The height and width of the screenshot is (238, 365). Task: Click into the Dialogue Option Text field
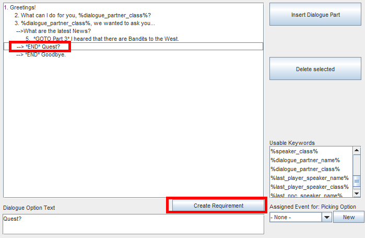tap(133, 224)
